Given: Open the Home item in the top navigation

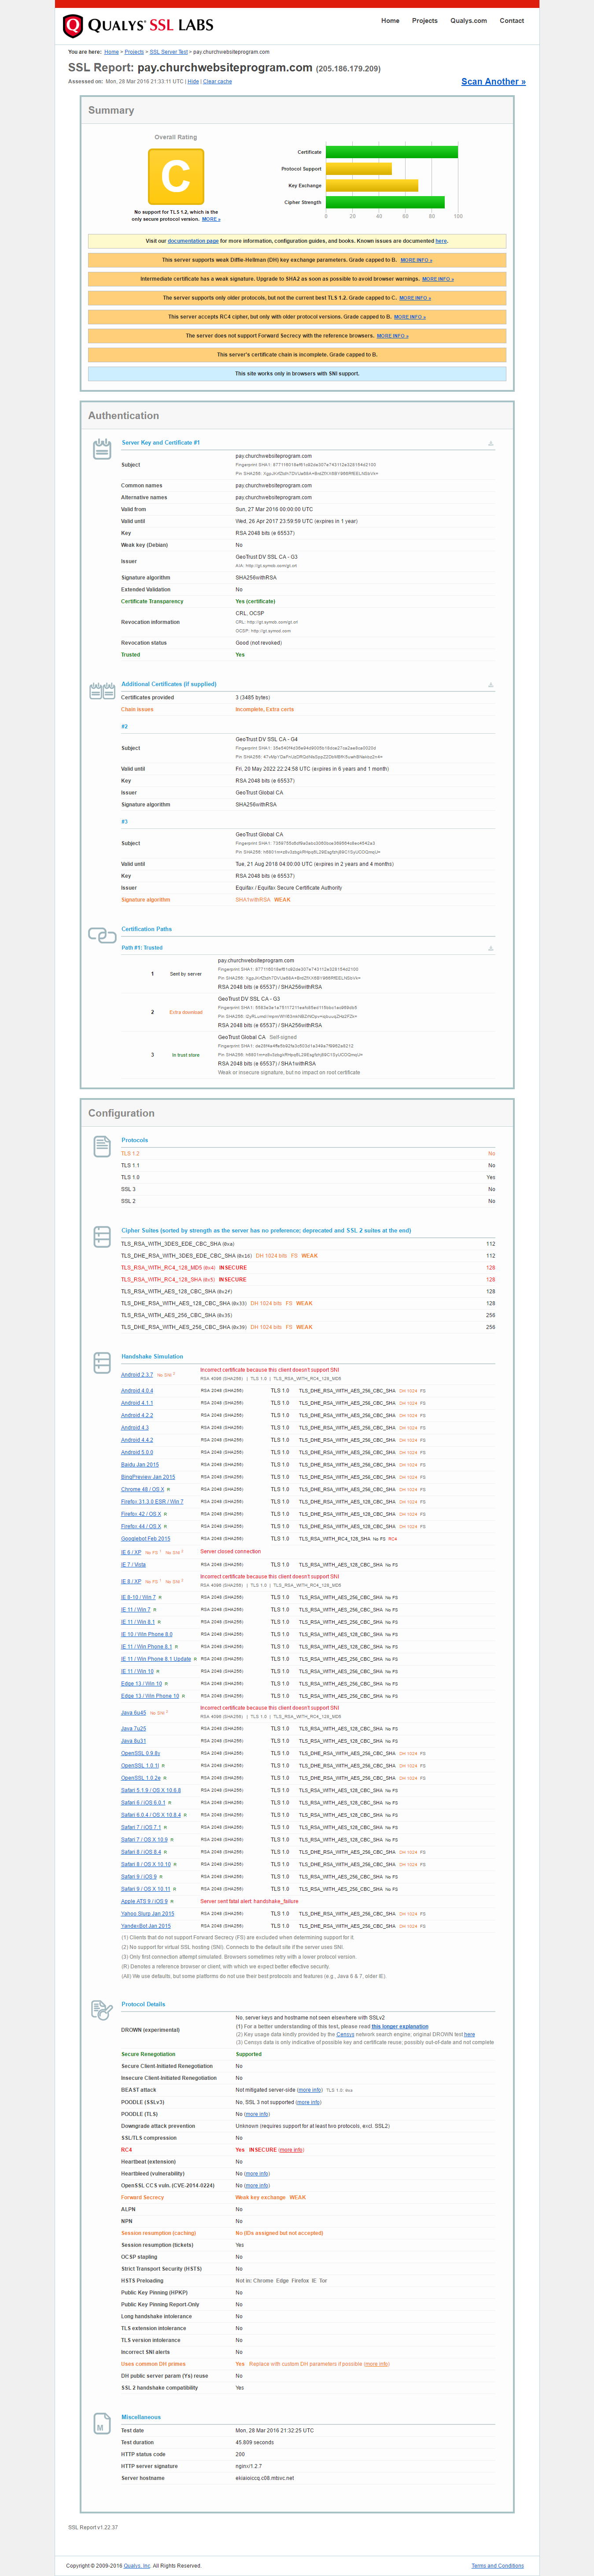Looking at the screenshot, I should (x=390, y=21).
